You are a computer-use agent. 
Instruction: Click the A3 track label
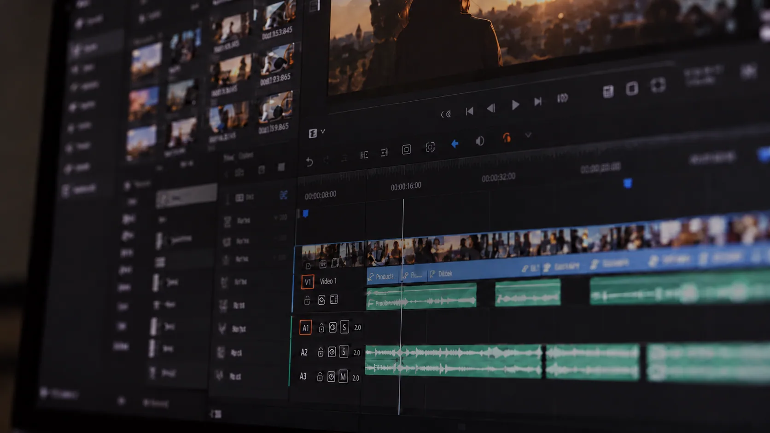303,376
